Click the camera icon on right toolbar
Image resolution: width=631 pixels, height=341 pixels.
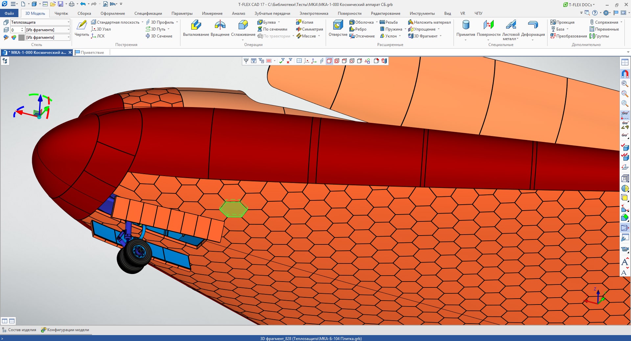(x=625, y=249)
